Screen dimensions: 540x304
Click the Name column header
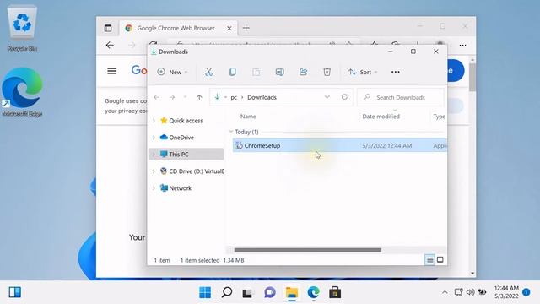click(248, 117)
